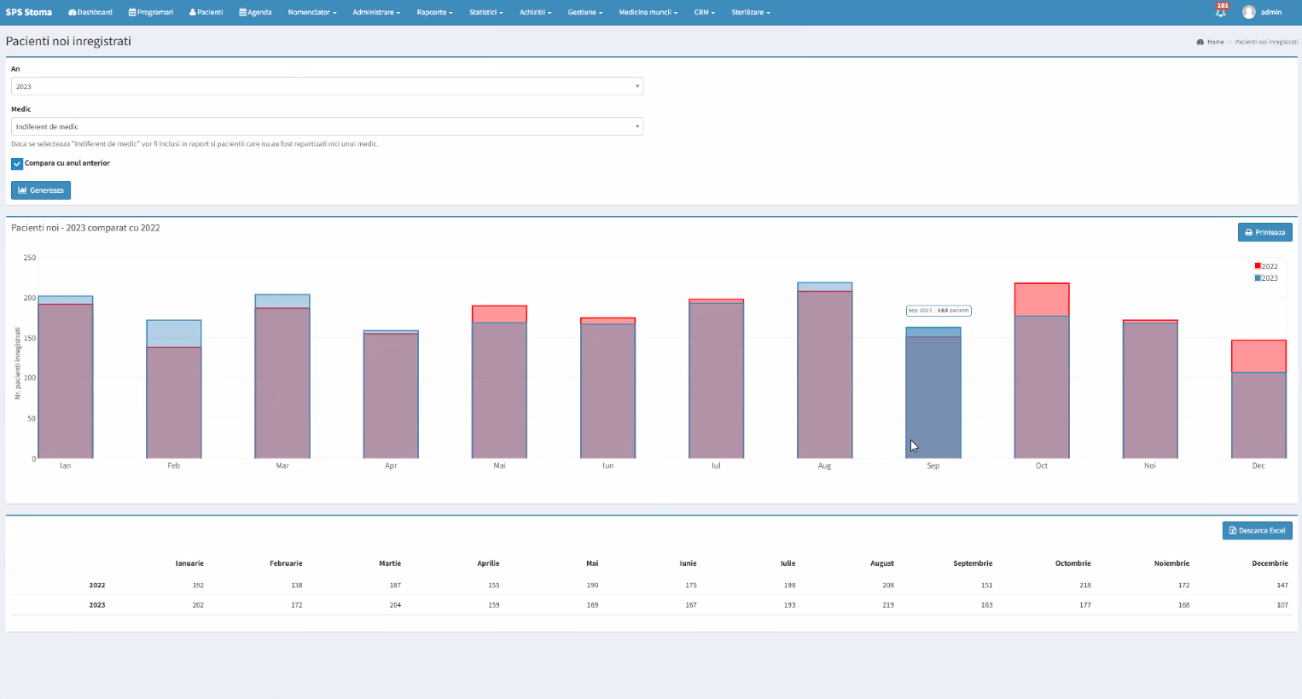Click the admin user avatar
The height and width of the screenshot is (699, 1302).
point(1249,12)
